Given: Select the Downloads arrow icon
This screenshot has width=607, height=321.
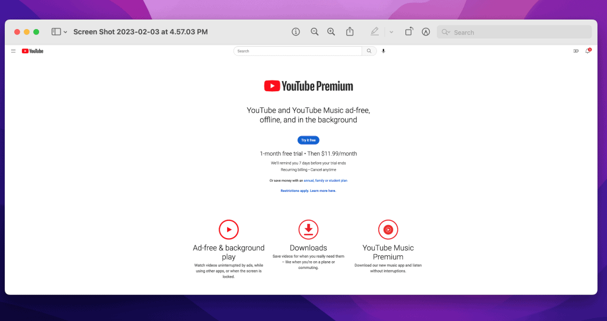Looking at the screenshot, I should [308, 229].
